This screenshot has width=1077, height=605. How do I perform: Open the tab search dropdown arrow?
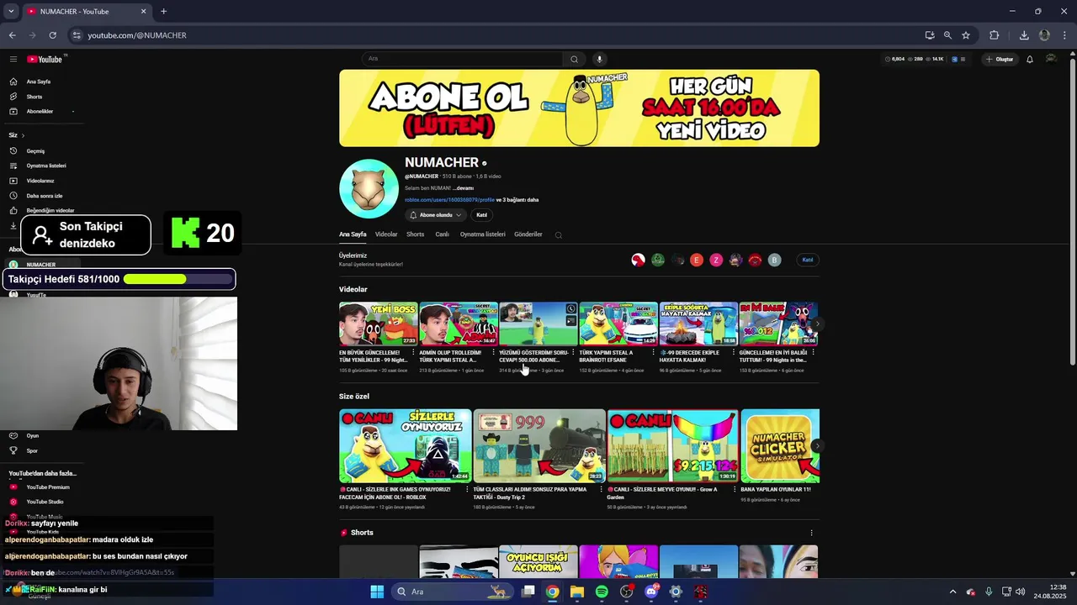pos(11,11)
